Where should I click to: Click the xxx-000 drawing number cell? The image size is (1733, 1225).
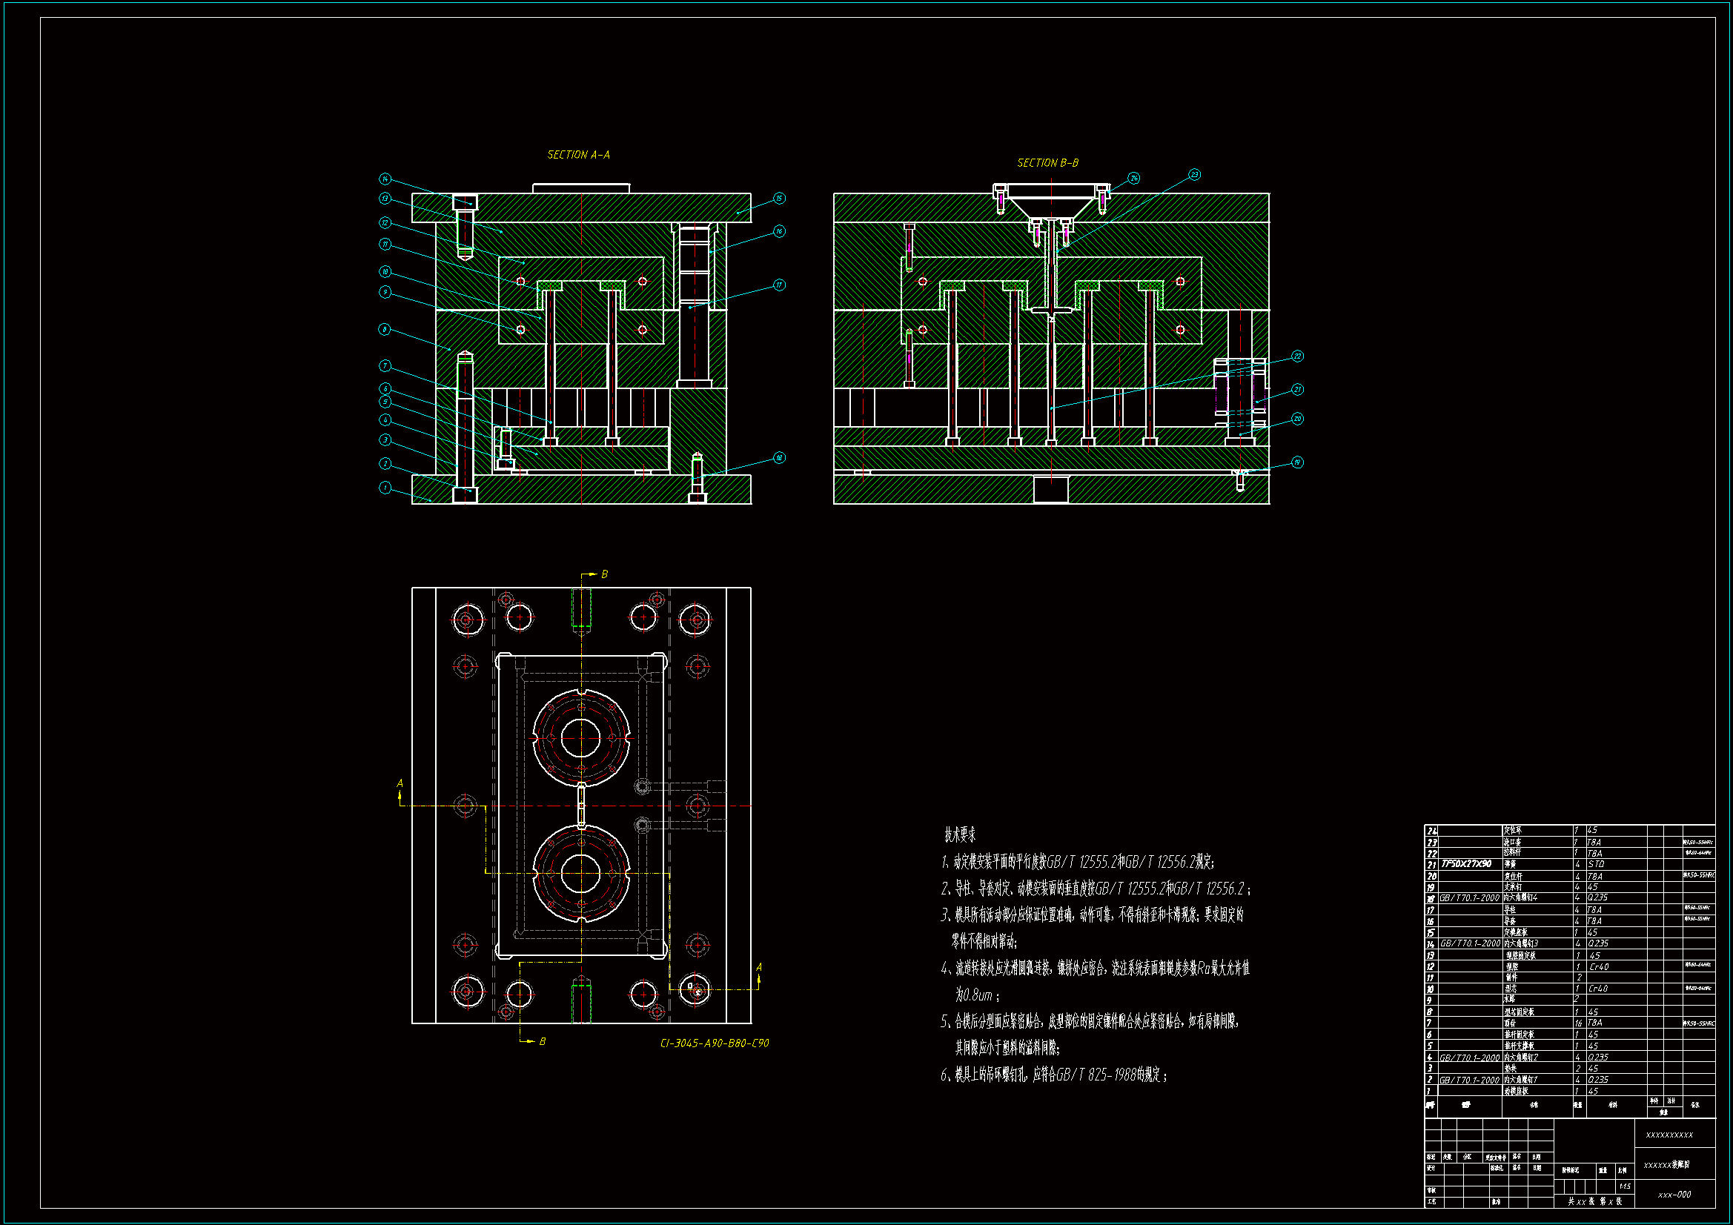pyautogui.click(x=1674, y=1195)
